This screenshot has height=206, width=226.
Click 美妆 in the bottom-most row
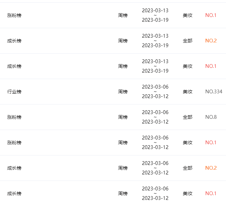point(188,193)
